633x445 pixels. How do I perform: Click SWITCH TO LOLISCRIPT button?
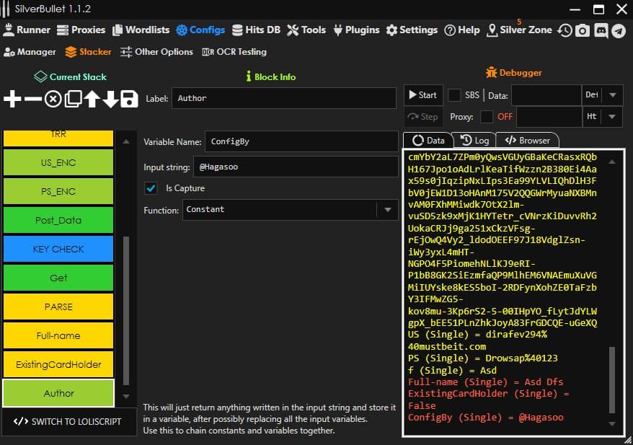pos(68,422)
